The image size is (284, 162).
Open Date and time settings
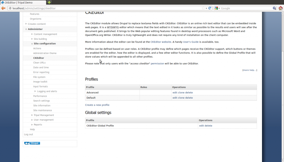(x=41, y=67)
